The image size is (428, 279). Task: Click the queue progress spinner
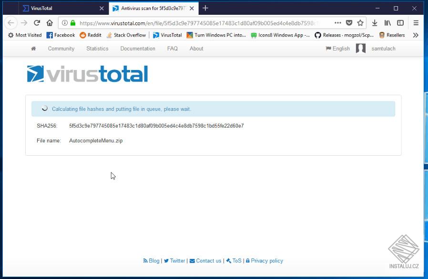coord(44,109)
